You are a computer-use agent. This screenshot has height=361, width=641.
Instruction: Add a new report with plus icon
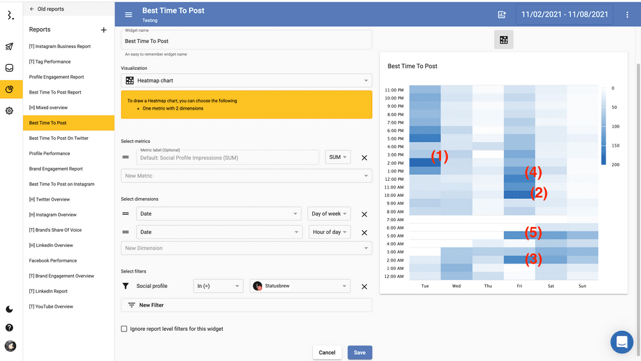pyautogui.click(x=104, y=30)
